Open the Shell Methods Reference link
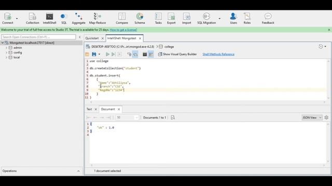 pyautogui.click(x=218, y=54)
